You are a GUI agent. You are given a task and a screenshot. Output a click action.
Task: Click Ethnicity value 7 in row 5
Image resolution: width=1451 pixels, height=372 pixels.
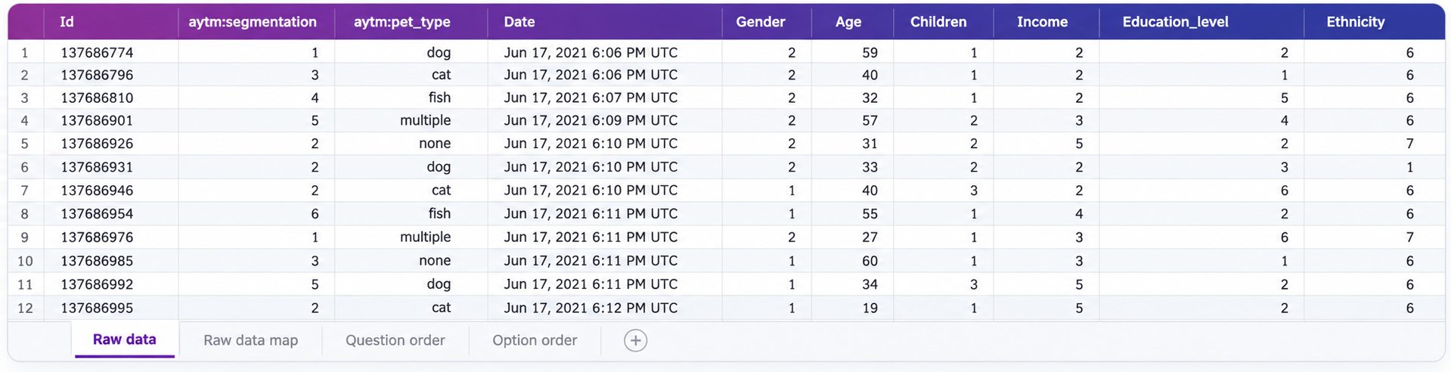point(1409,144)
